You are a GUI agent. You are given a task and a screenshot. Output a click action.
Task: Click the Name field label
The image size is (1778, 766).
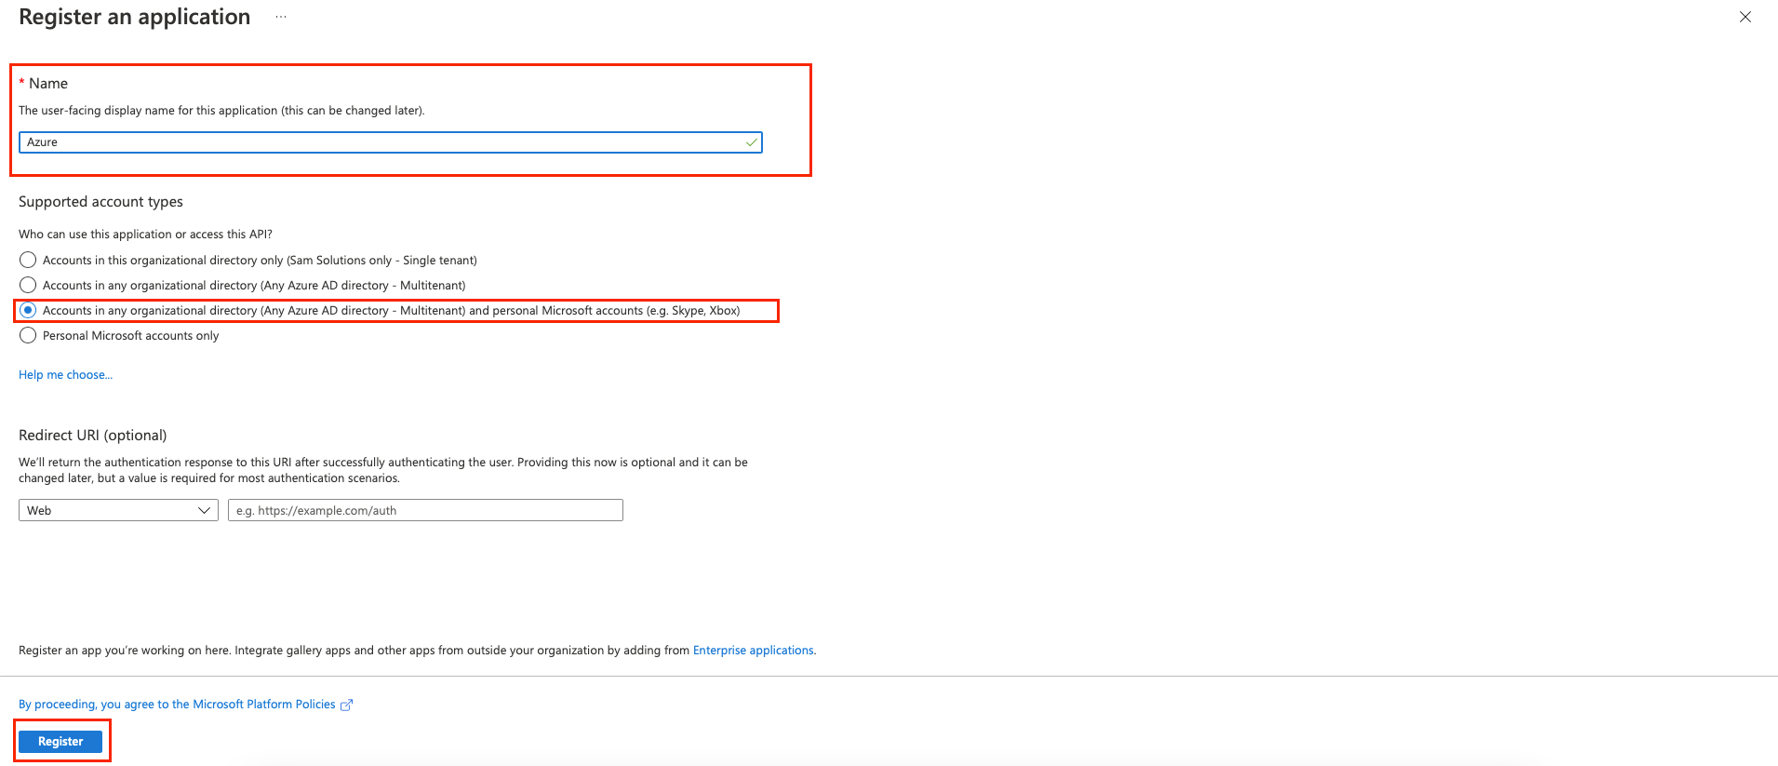pyautogui.click(x=48, y=84)
